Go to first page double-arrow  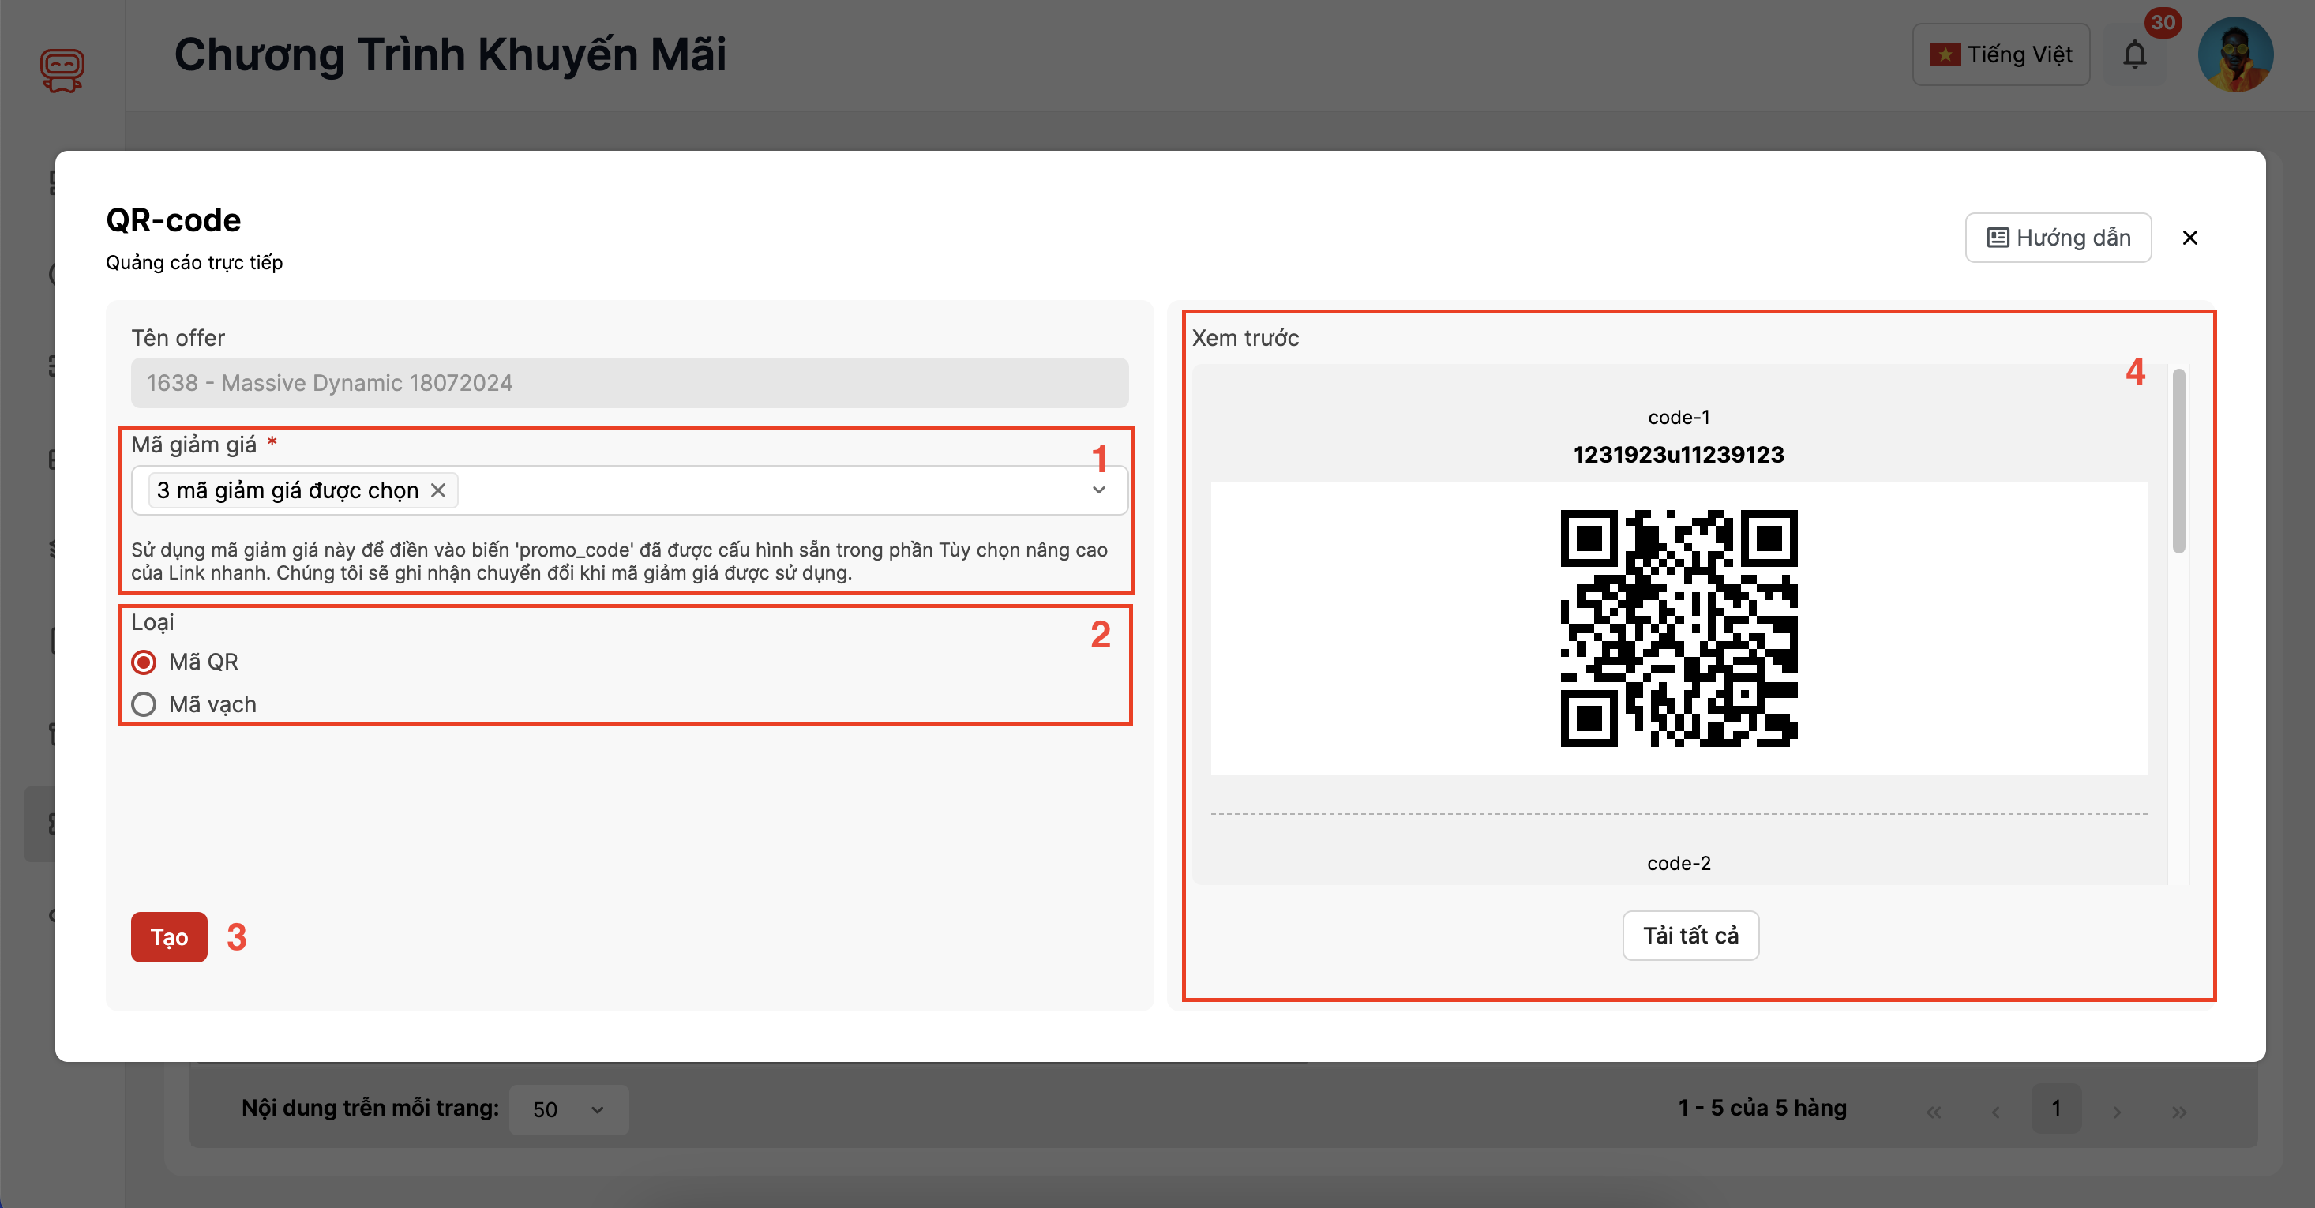[x=1933, y=1111]
